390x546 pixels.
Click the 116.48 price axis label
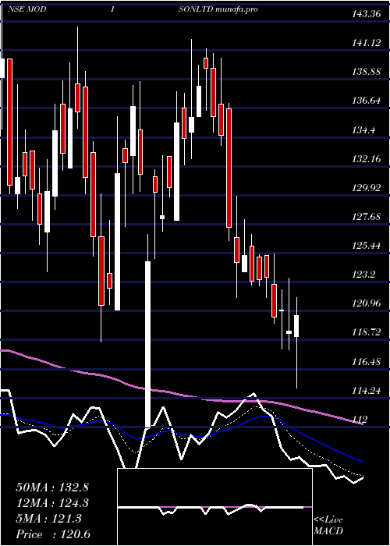pos(366,362)
